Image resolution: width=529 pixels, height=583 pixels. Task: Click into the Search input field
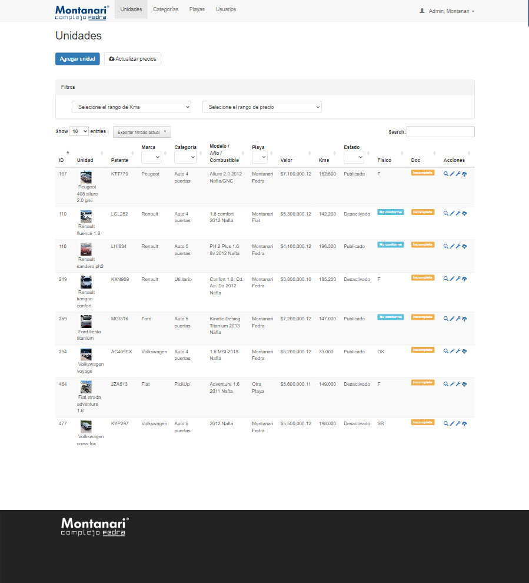pos(441,132)
